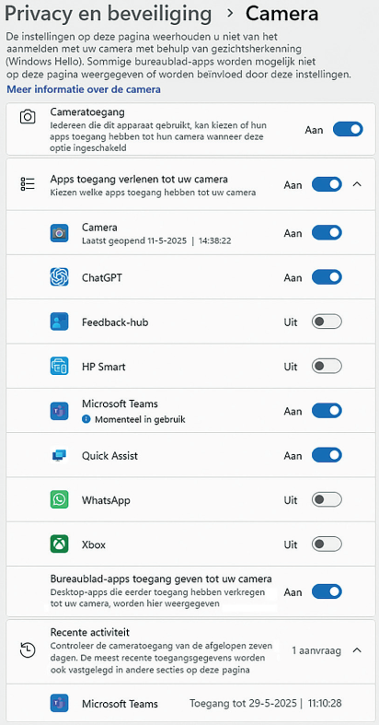This screenshot has height=725, width=379.
Task: Enable camera access for WhatsApp
Action: [327, 500]
